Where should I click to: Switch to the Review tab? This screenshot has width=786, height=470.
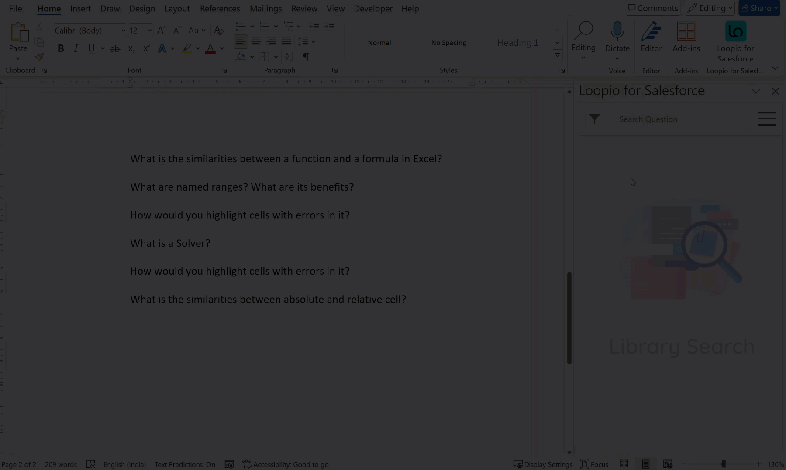tap(304, 8)
